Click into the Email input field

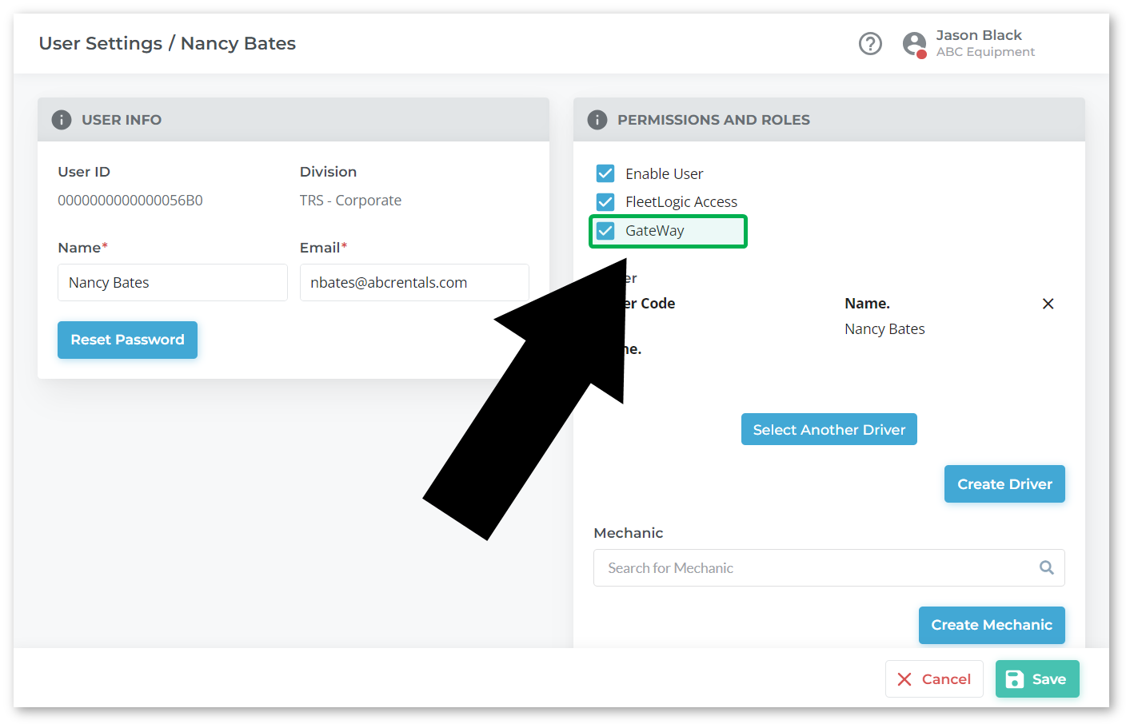coord(413,283)
